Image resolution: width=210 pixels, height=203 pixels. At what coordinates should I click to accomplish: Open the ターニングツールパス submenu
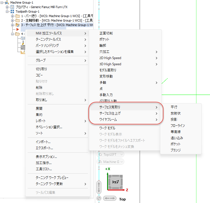tap(58, 39)
